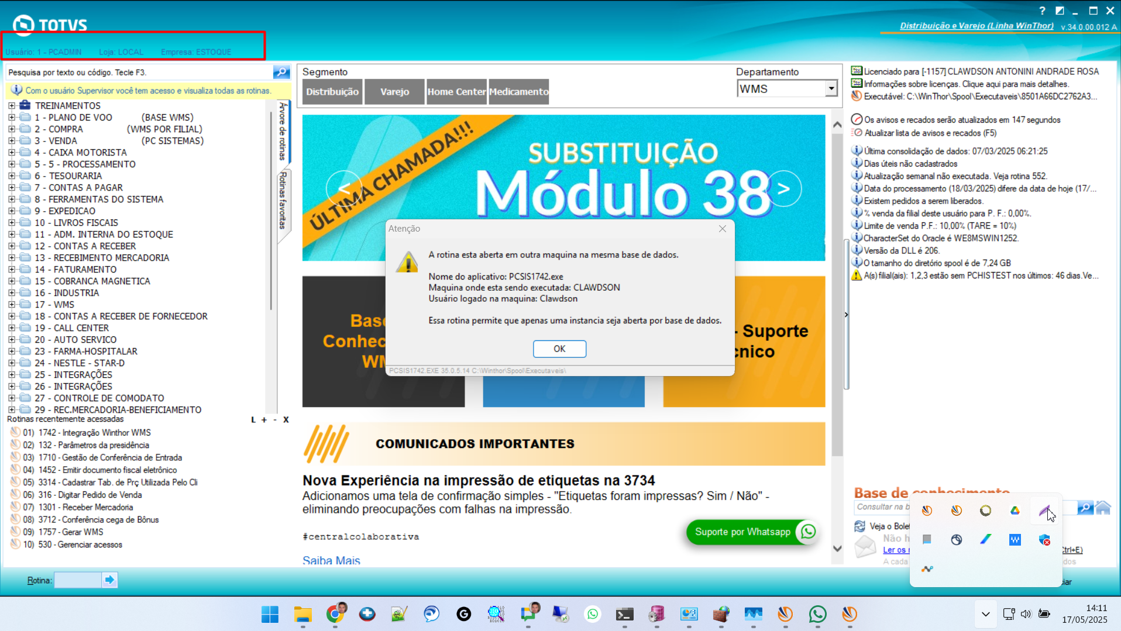This screenshot has width=1121, height=631.
Task: Click the center pane scrollbar down arrow
Action: (x=837, y=549)
